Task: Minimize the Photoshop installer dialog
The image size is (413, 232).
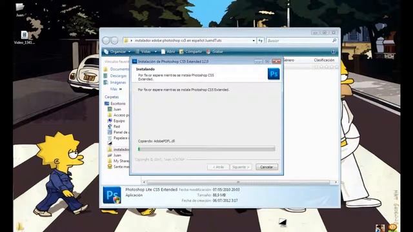Action: coord(258,61)
